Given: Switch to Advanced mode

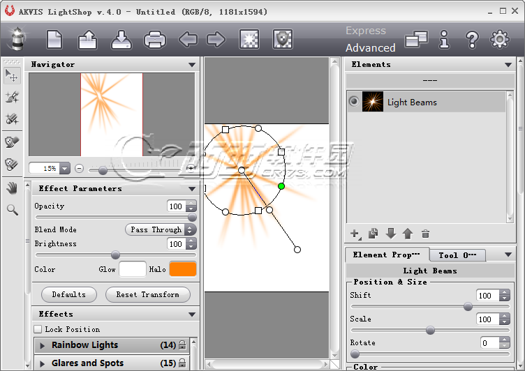Looking at the screenshot, I should (x=370, y=48).
